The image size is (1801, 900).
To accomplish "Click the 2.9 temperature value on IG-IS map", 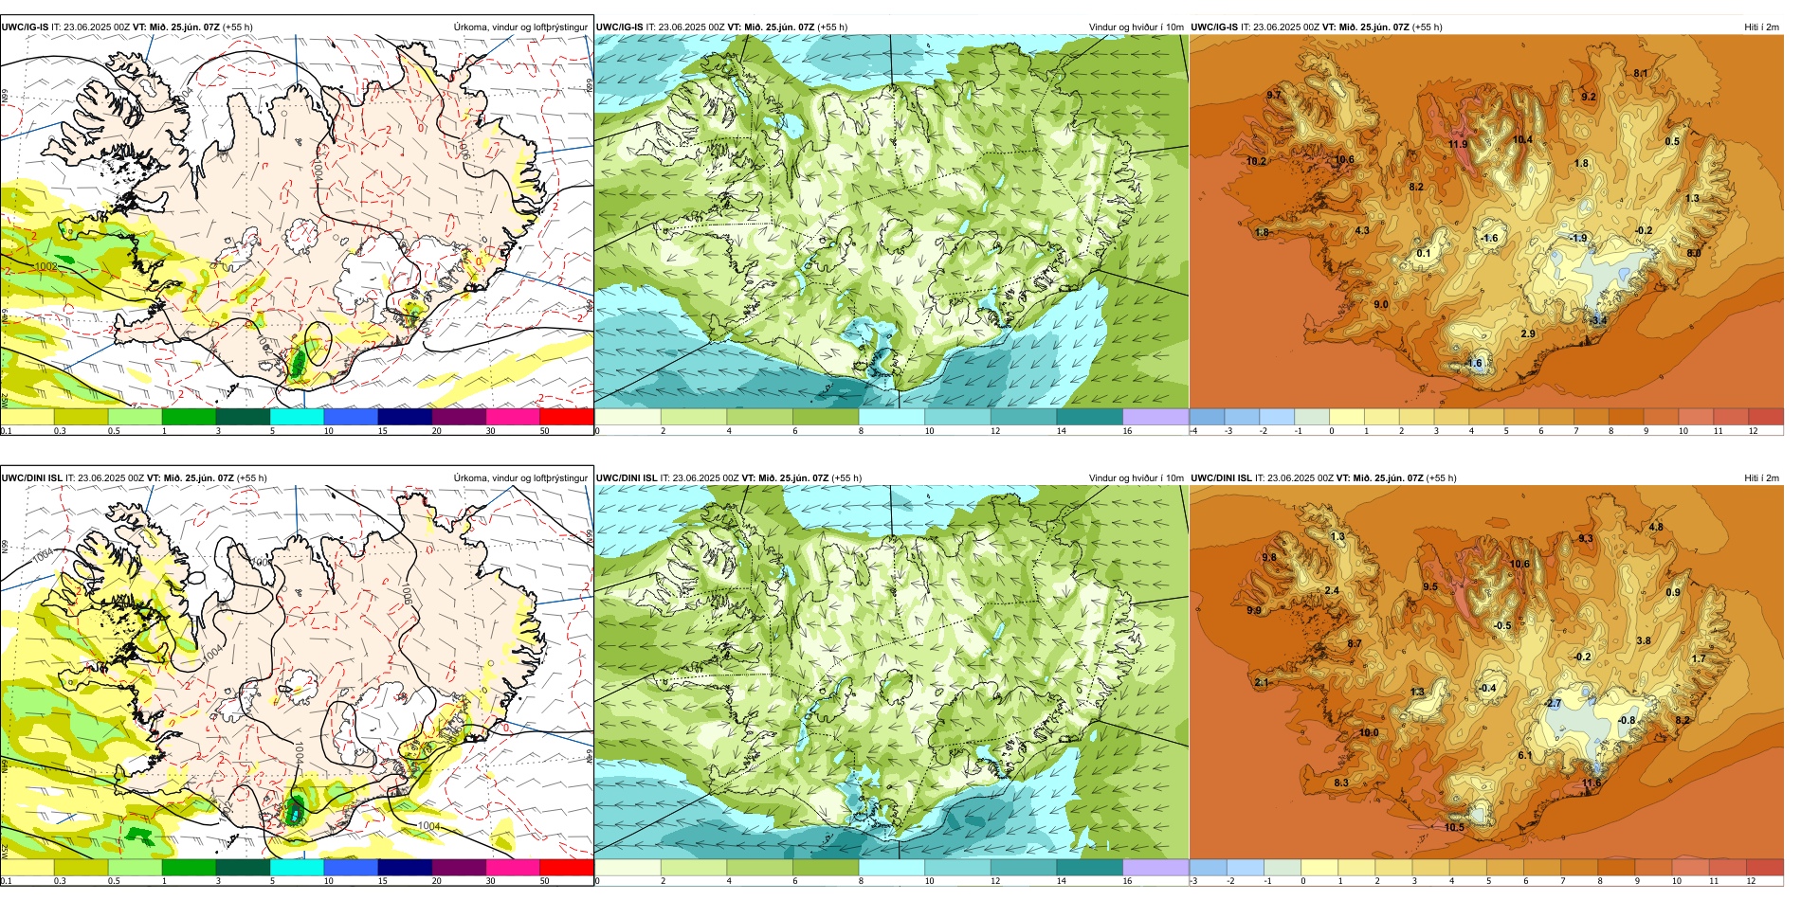I will [1528, 334].
